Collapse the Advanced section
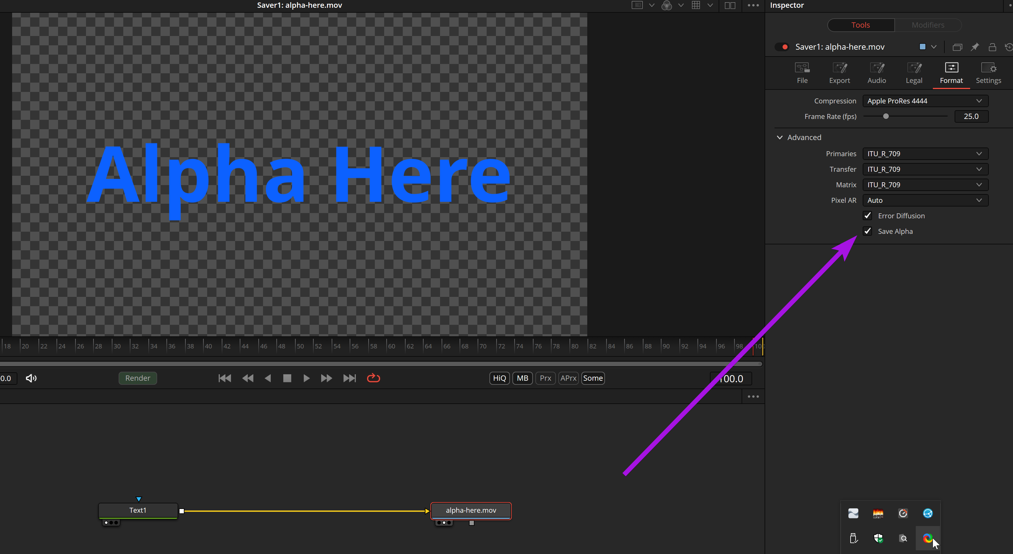This screenshot has height=554, width=1013. click(x=779, y=137)
